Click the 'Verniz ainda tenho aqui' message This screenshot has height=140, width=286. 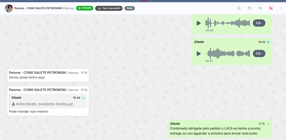(x=27, y=77)
